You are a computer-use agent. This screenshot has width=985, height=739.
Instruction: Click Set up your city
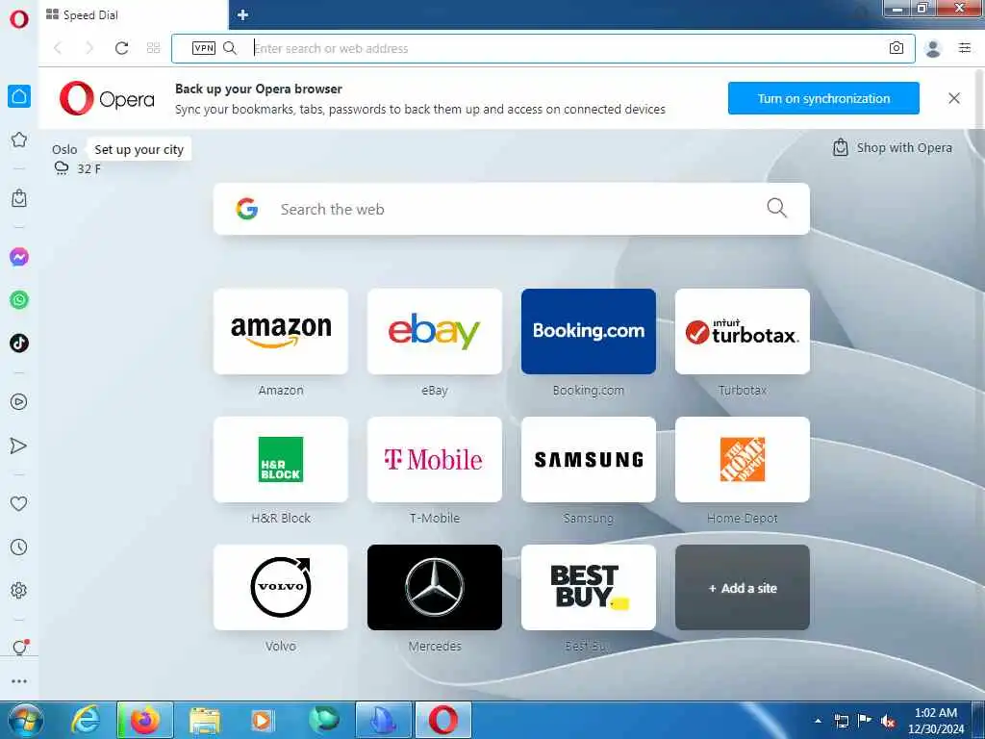point(139,149)
